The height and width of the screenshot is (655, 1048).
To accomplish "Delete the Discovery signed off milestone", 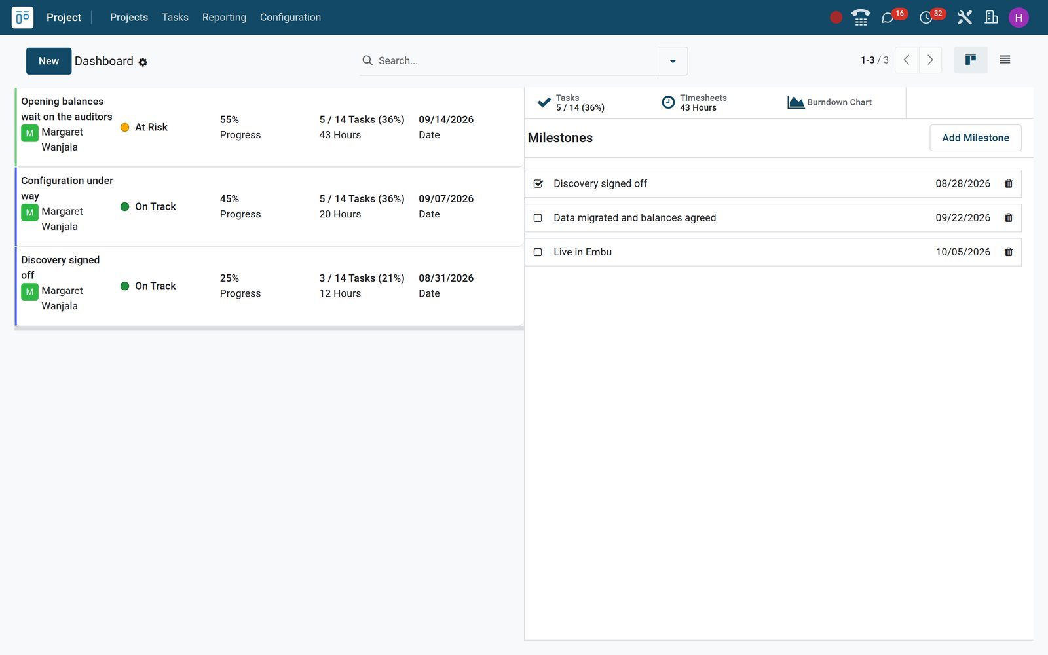I will 1009,184.
